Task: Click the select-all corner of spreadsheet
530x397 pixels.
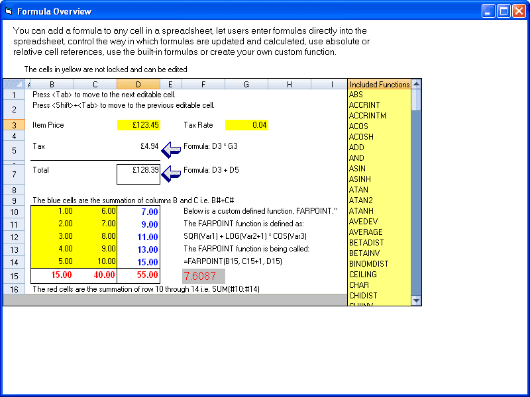Action: (14, 84)
